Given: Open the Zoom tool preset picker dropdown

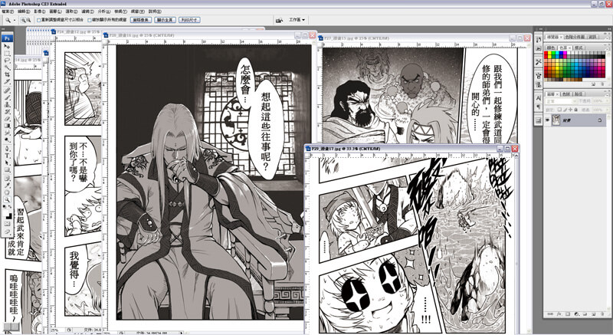Looking at the screenshot, I should 15,20.
